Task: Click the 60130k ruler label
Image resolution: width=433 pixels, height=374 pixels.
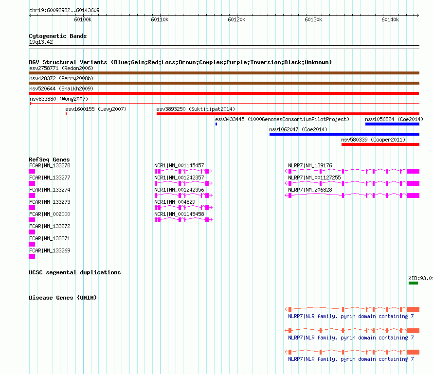Action: tap(313, 19)
